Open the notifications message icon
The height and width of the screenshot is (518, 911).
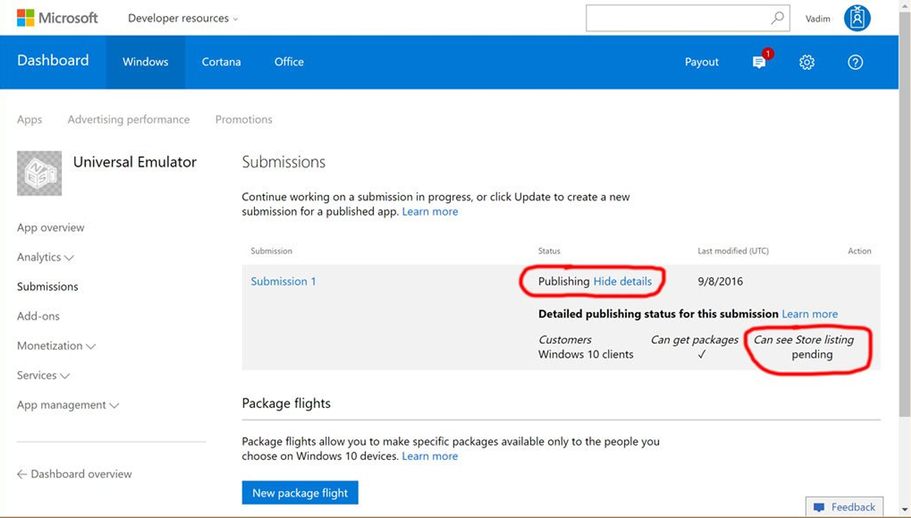pyautogui.click(x=759, y=62)
